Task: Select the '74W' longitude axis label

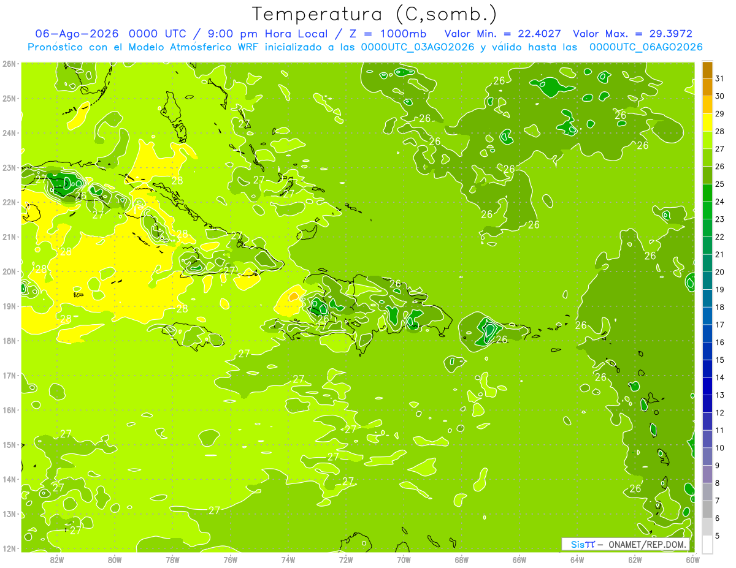Action: click(x=288, y=560)
